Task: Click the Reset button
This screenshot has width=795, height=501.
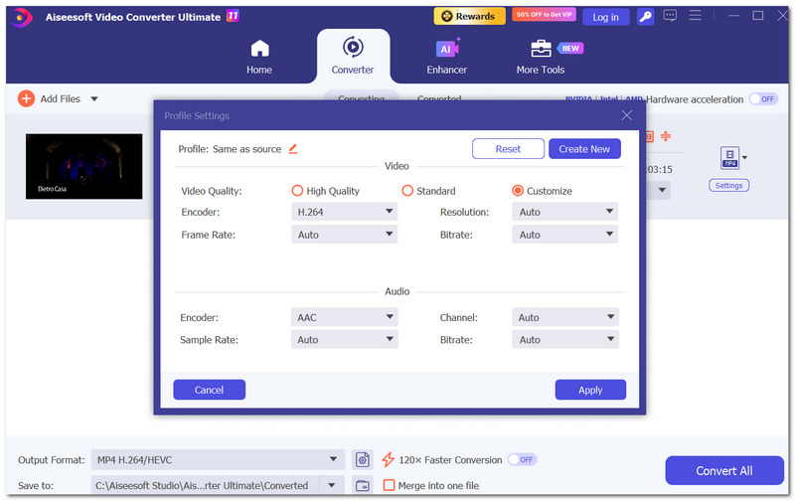Action: (x=508, y=148)
